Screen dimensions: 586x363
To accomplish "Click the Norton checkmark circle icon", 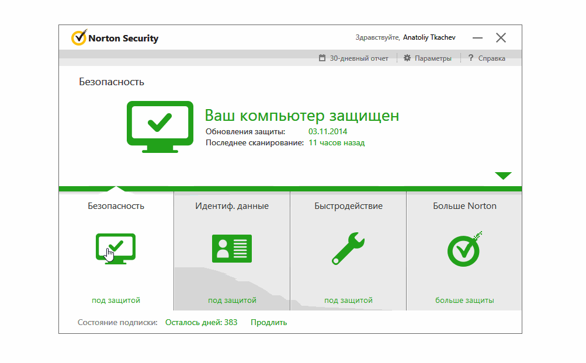I will 464,249.
